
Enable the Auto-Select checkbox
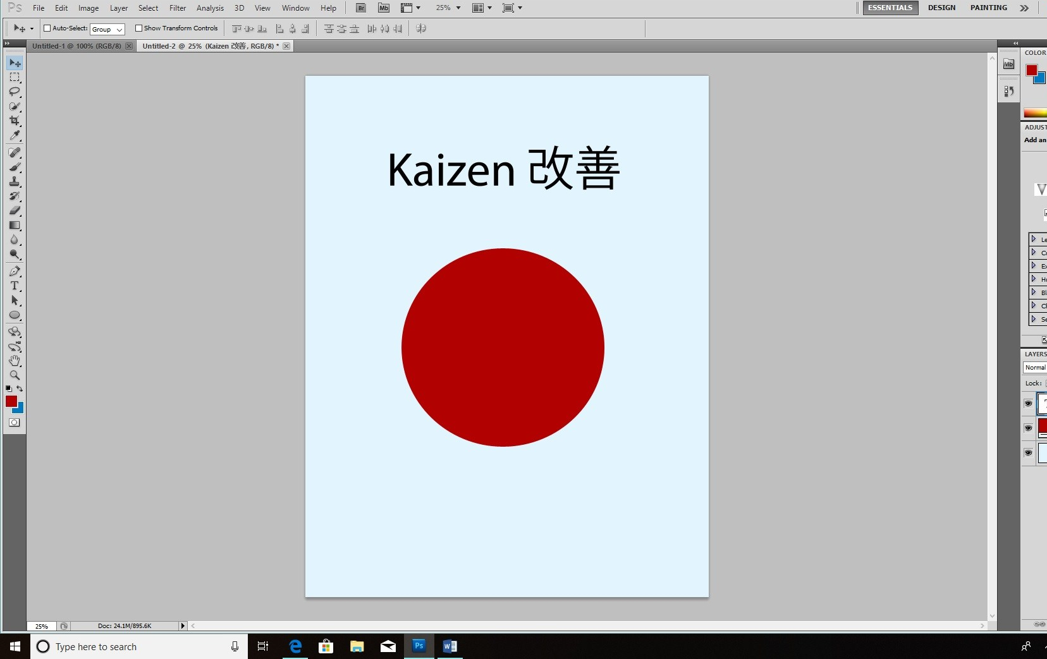[x=47, y=28]
